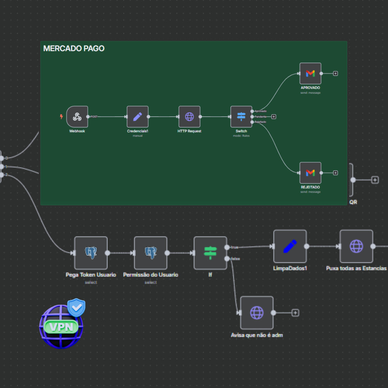Click the plus button beside QR node

[x=375, y=180]
